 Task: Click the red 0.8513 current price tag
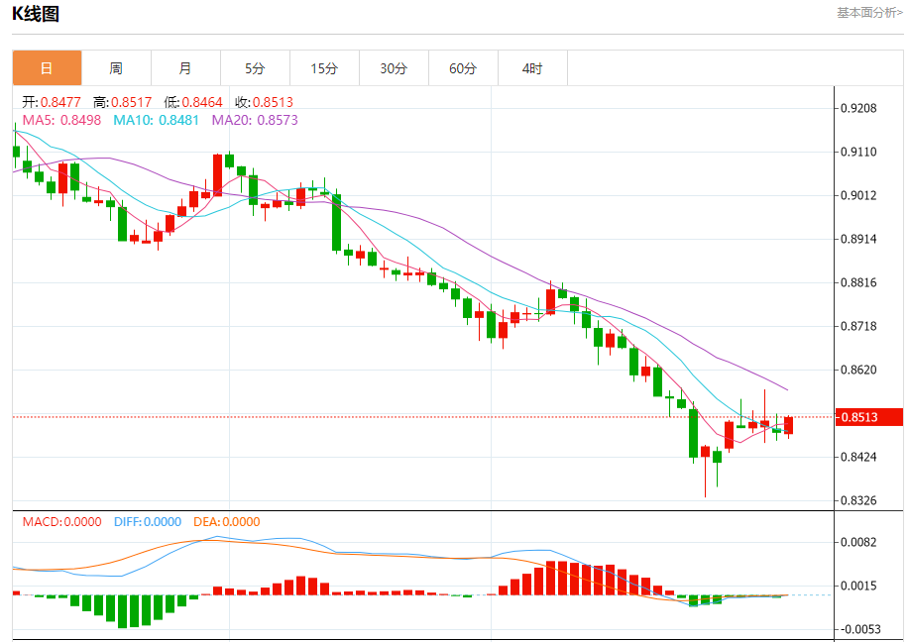(869, 417)
